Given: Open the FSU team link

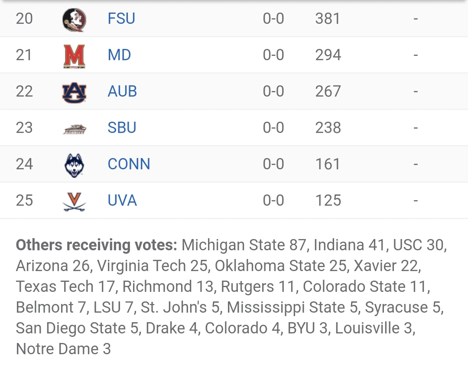Looking at the screenshot, I should coord(121,19).
